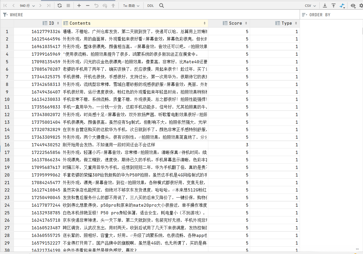The height and width of the screenshot is (254, 363).
Task: Click the Score cell in row 10
Action: (x=229, y=99)
